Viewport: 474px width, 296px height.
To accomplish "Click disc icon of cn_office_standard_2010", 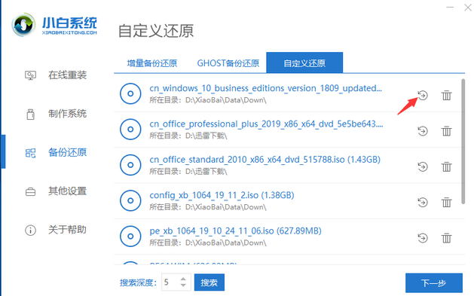I will (x=130, y=165).
